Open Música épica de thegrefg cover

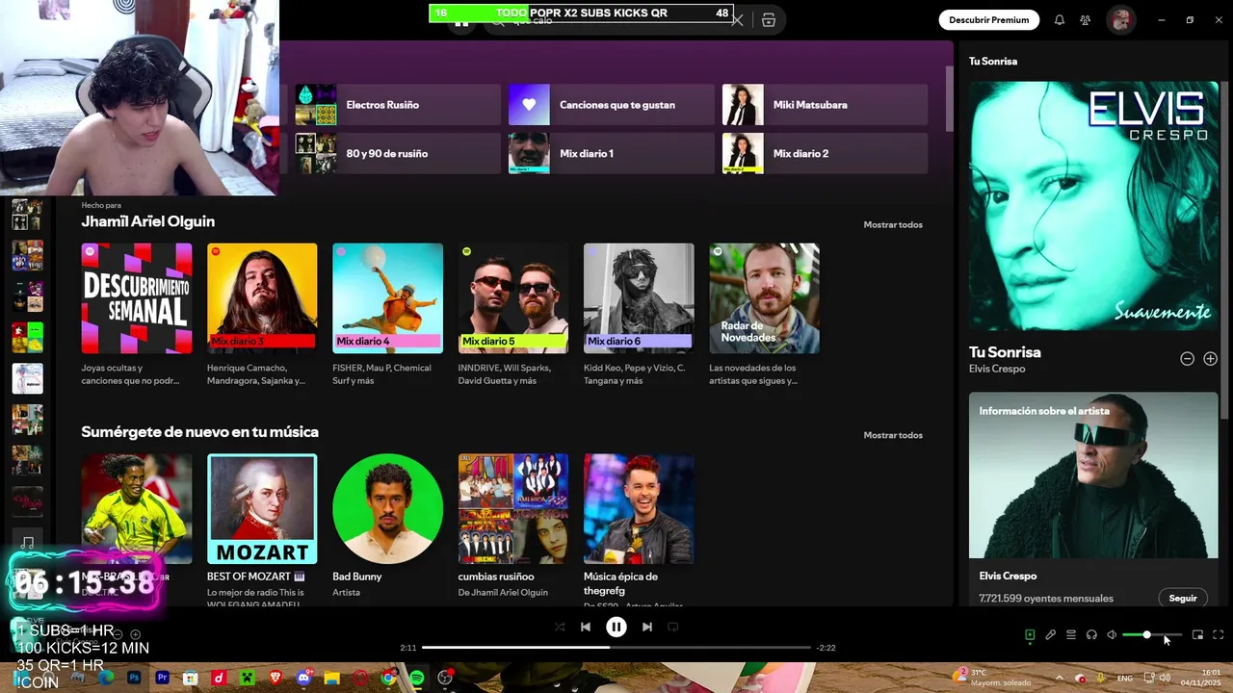point(639,509)
